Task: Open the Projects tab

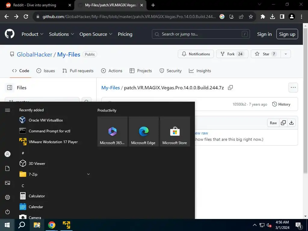Action: pyautogui.click(x=141, y=71)
